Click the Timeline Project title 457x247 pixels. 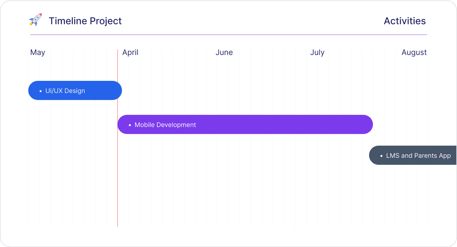tap(85, 21)
